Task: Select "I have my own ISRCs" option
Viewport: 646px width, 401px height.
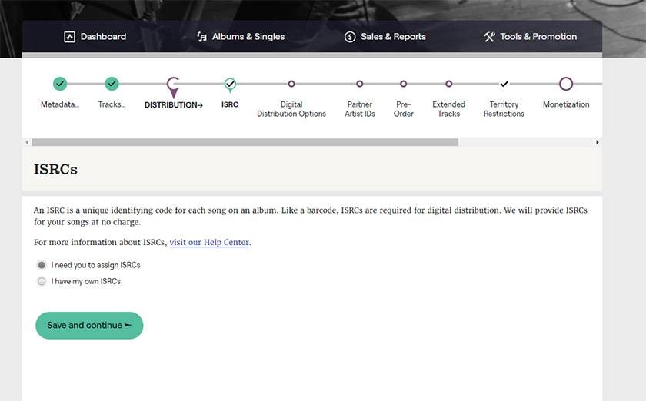Action: tap(42, 281)
